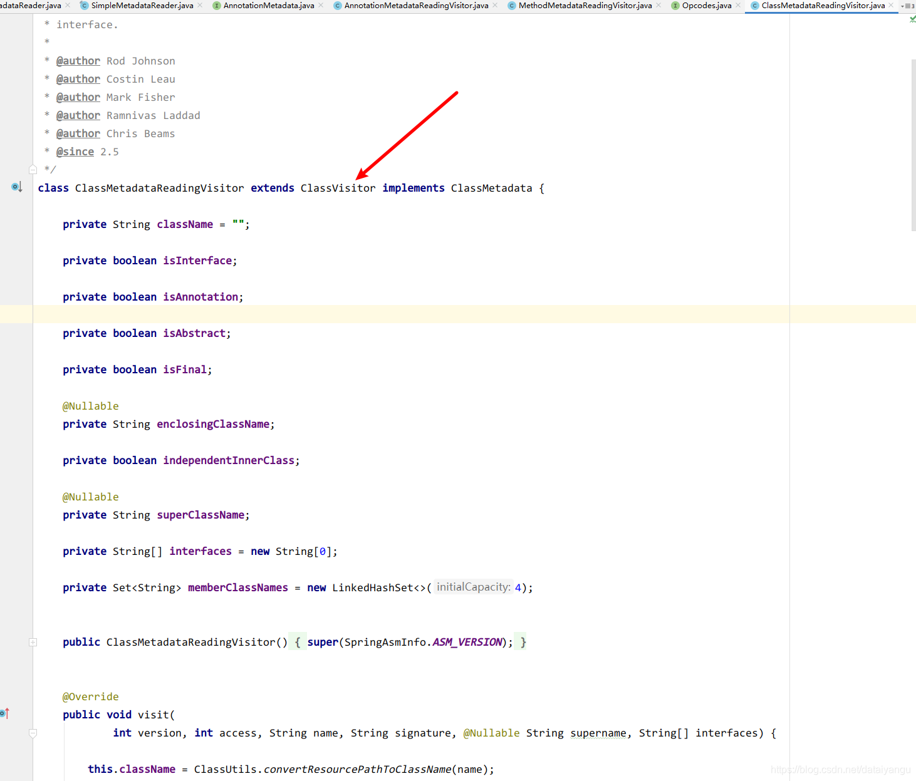Click the isAnnotation field

[x=200, y=297]
